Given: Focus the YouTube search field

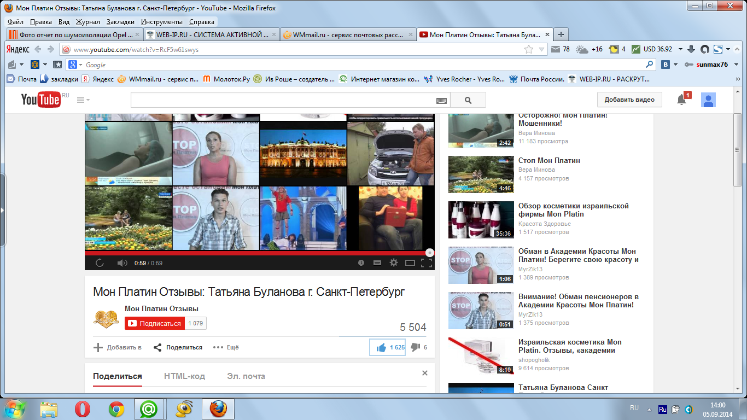Looking at the screenshot, I should click(283, 100).
